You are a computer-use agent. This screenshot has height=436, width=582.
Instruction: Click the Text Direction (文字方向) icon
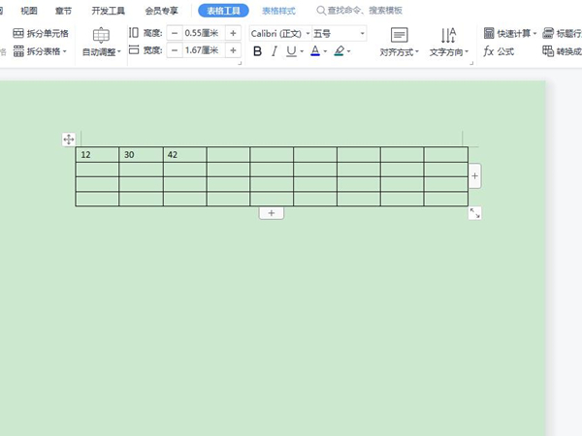(448, 36)
